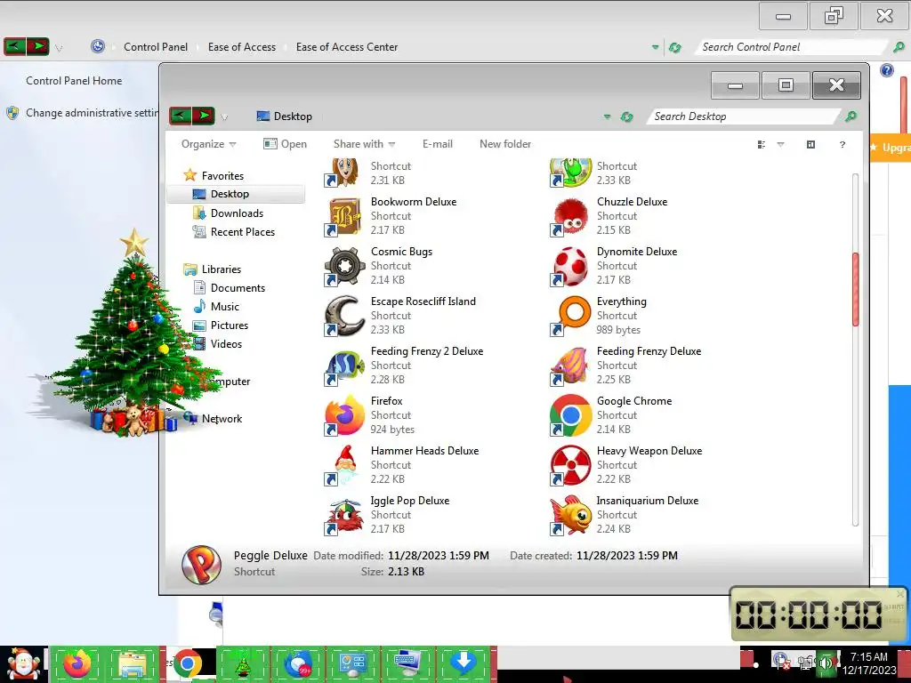Select the Dynomite Deluxe egg icon
This screenshot has width=911, height=683.
pyautogui.click(x=570, y=266)
